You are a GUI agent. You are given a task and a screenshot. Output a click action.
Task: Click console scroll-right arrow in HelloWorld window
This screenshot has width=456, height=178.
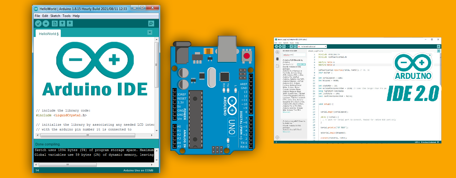(152, 165)
